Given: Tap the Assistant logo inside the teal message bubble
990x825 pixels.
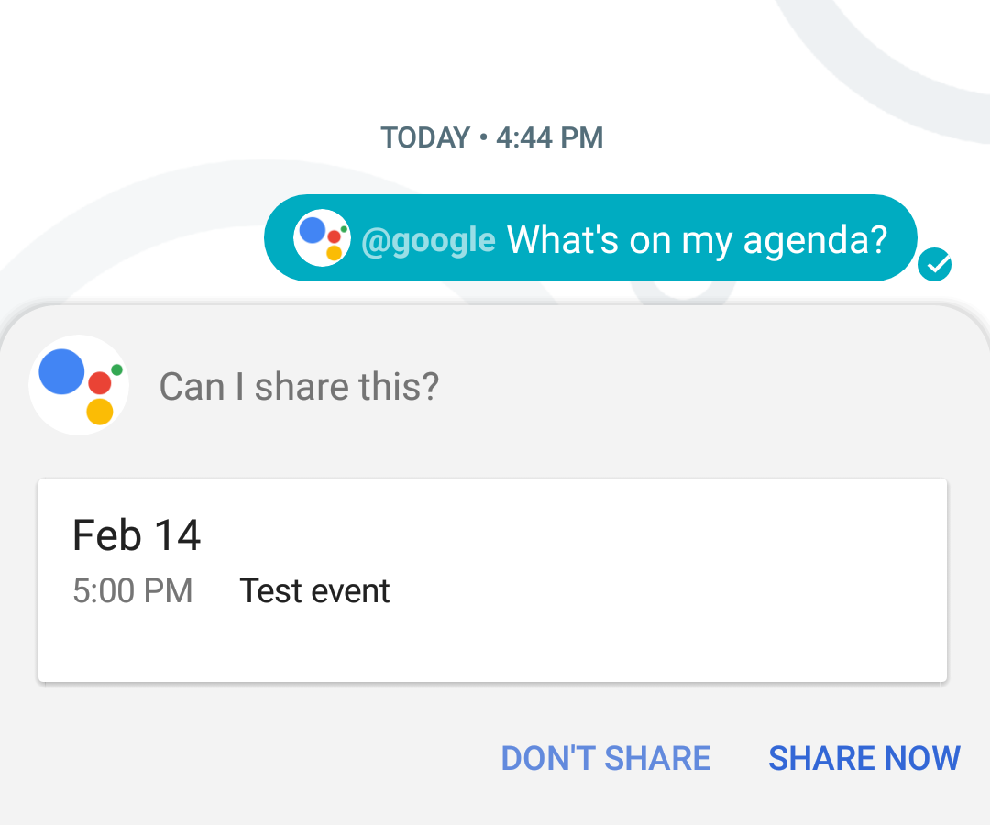Looking at the screenshot, I should point(322,238).
